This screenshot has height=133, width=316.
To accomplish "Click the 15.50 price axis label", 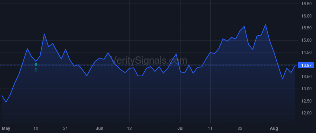I will [x=306, y=28].
